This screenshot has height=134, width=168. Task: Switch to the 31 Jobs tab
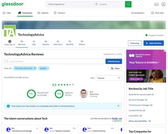34,43
